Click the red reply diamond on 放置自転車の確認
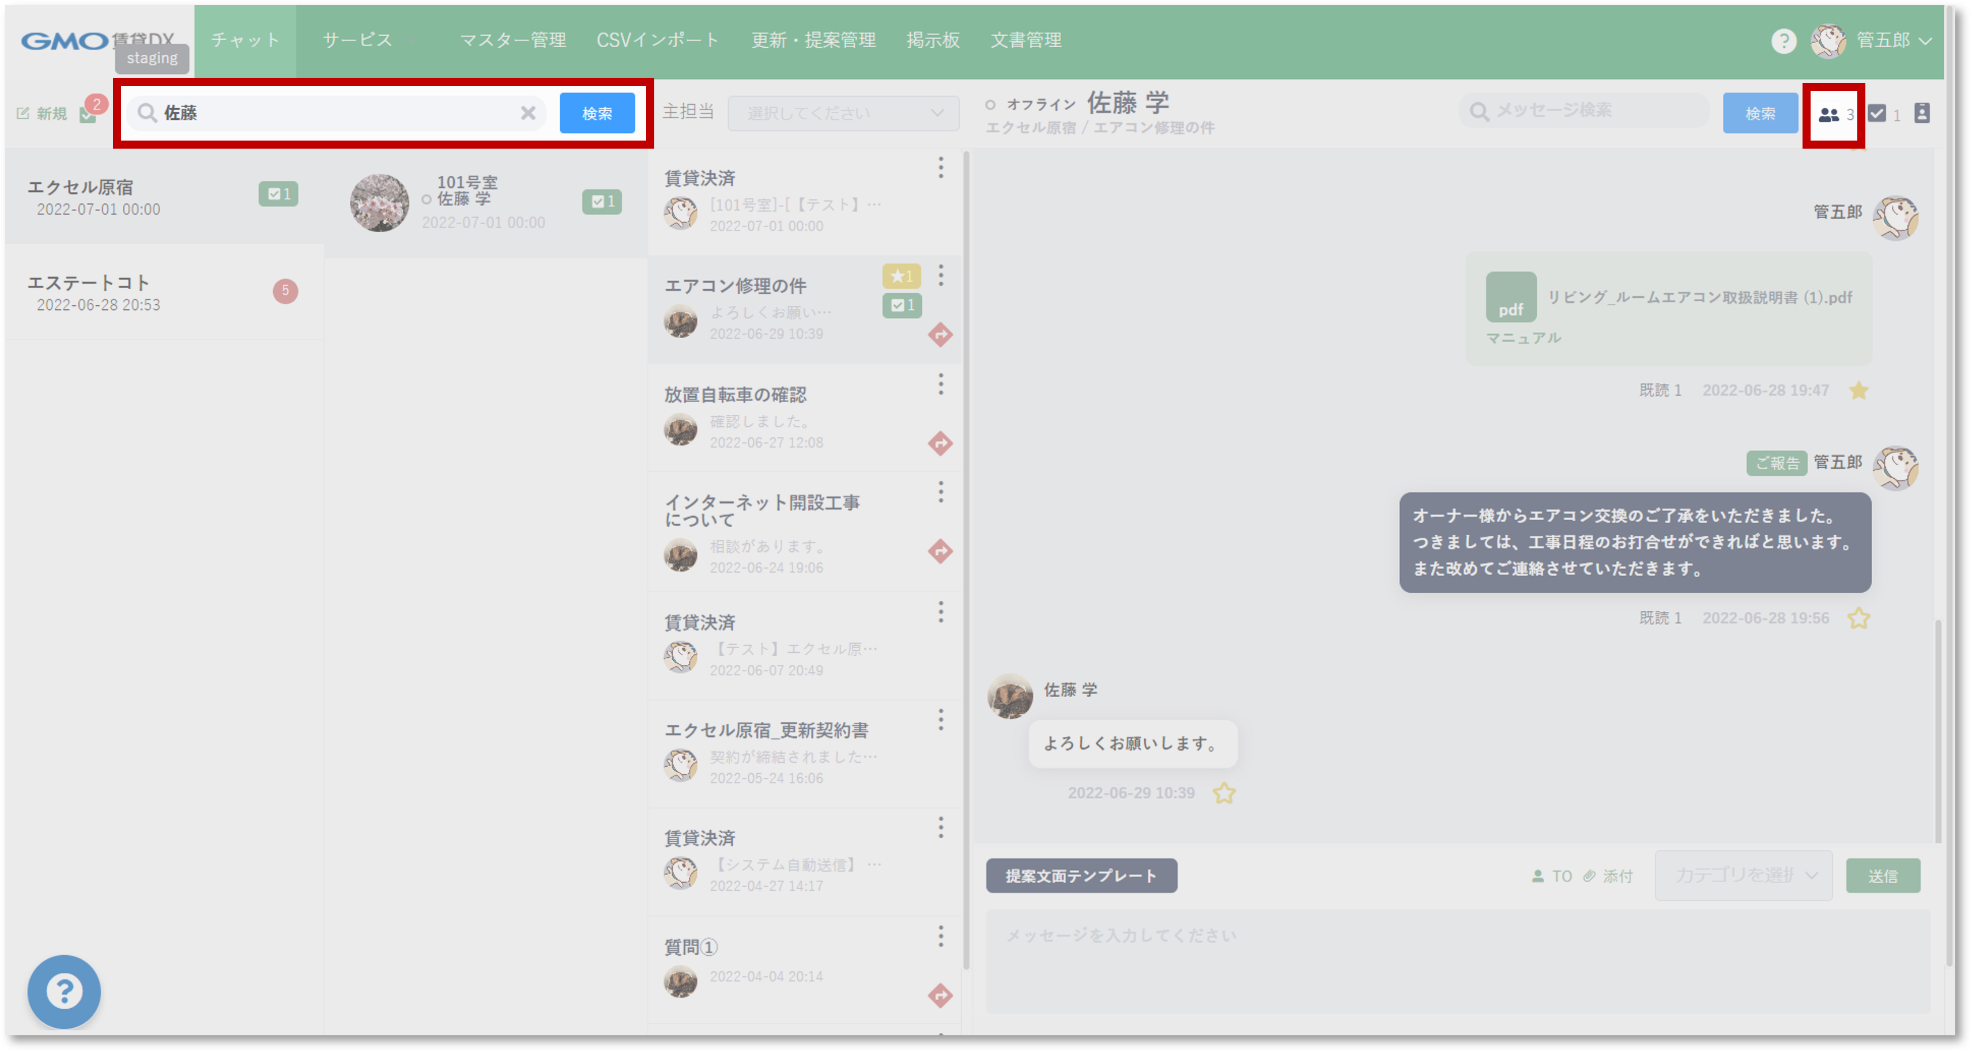This screenshot has width=1972, height=1052. [940, 443]
